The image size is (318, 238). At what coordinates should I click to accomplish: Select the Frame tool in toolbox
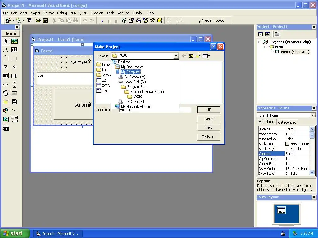click(6, 59)
